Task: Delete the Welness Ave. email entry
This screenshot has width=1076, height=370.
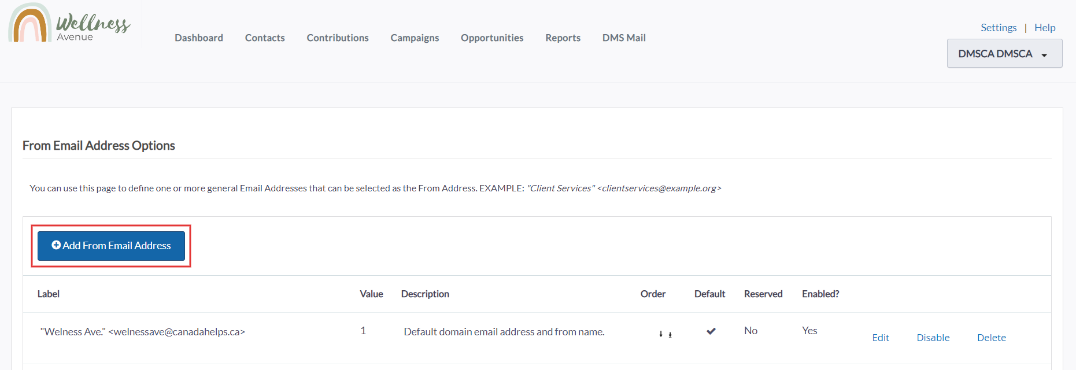Action: pyautogui.click(x=992, y=338)
